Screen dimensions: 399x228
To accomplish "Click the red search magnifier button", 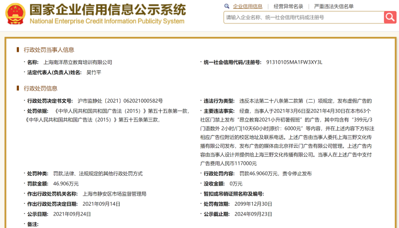I will [x=390, y=17].
